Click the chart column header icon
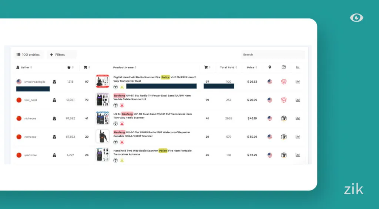The image size is (379, 209). [298, 67]
